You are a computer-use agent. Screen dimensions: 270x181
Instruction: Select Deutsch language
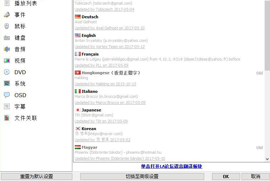(90, 17)
